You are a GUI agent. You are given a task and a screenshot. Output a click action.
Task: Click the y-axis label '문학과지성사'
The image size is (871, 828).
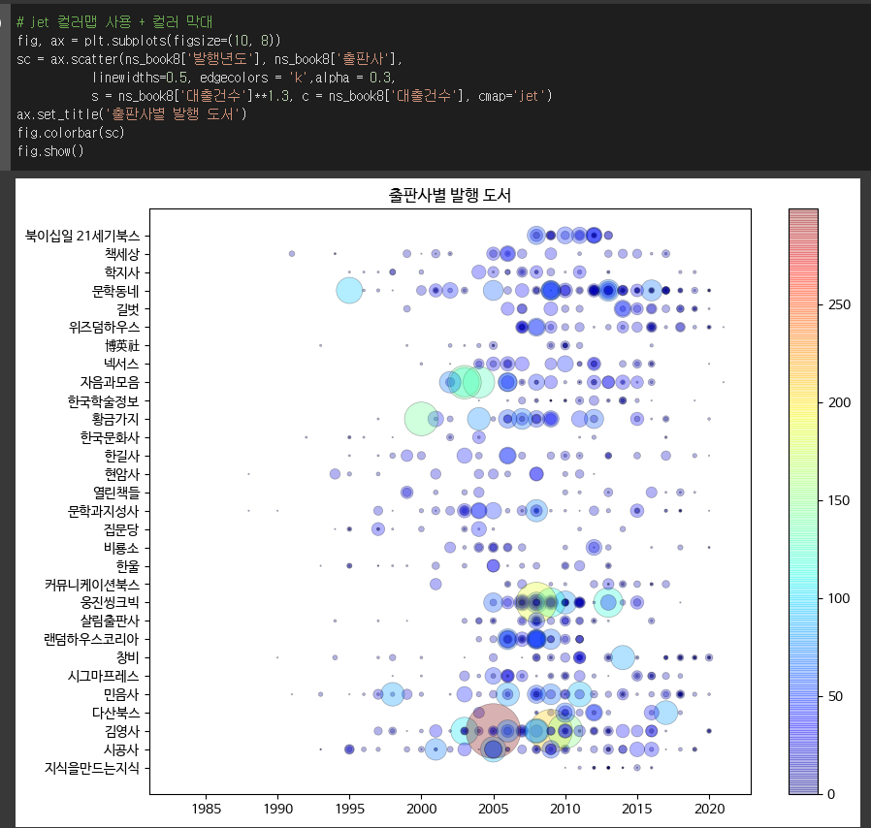[104, 510]
